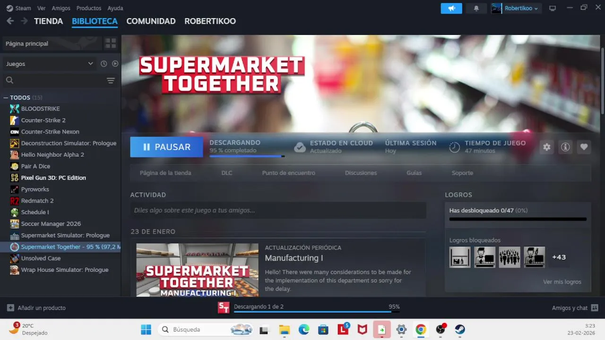Click the +43 more achievements tile
Screen dimensions: 605x340
point(559,257)
